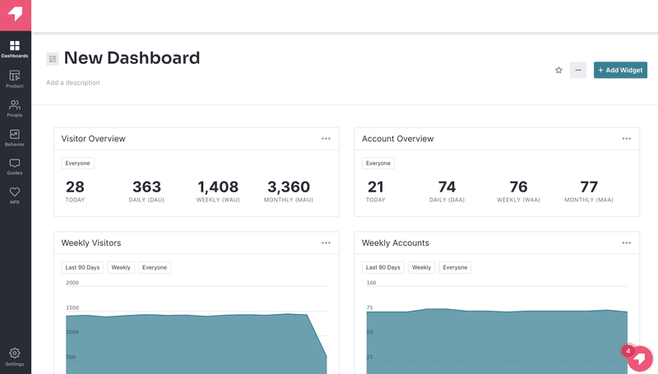
Task: Expand Weekly Accounts widget options menu
Action: click(x=627, y=243)
